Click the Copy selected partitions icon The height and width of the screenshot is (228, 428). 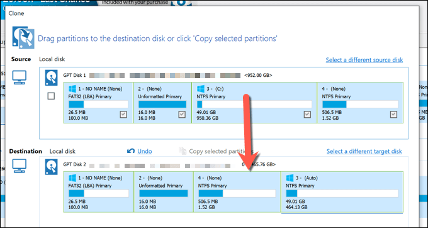(x=183, y=151)
